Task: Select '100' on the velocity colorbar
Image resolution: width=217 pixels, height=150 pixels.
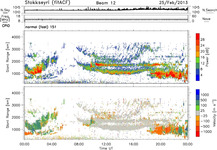Action: (204, 105)
